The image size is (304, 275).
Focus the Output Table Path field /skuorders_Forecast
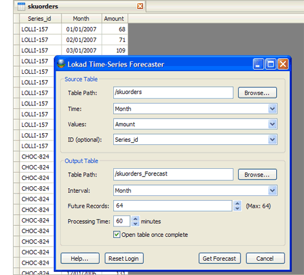click(173, 174)
